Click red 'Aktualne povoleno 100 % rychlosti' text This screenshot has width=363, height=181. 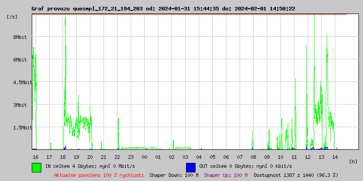tap(99, 175)
